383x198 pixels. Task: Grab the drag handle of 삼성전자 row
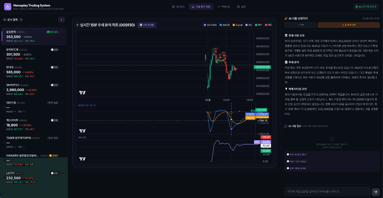click(x=4, y=37)
